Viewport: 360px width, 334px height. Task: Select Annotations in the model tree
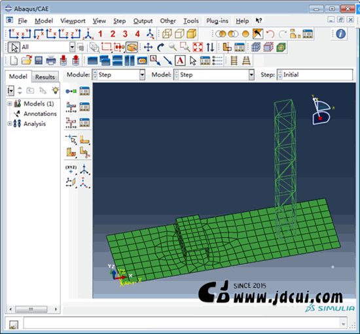40,114
